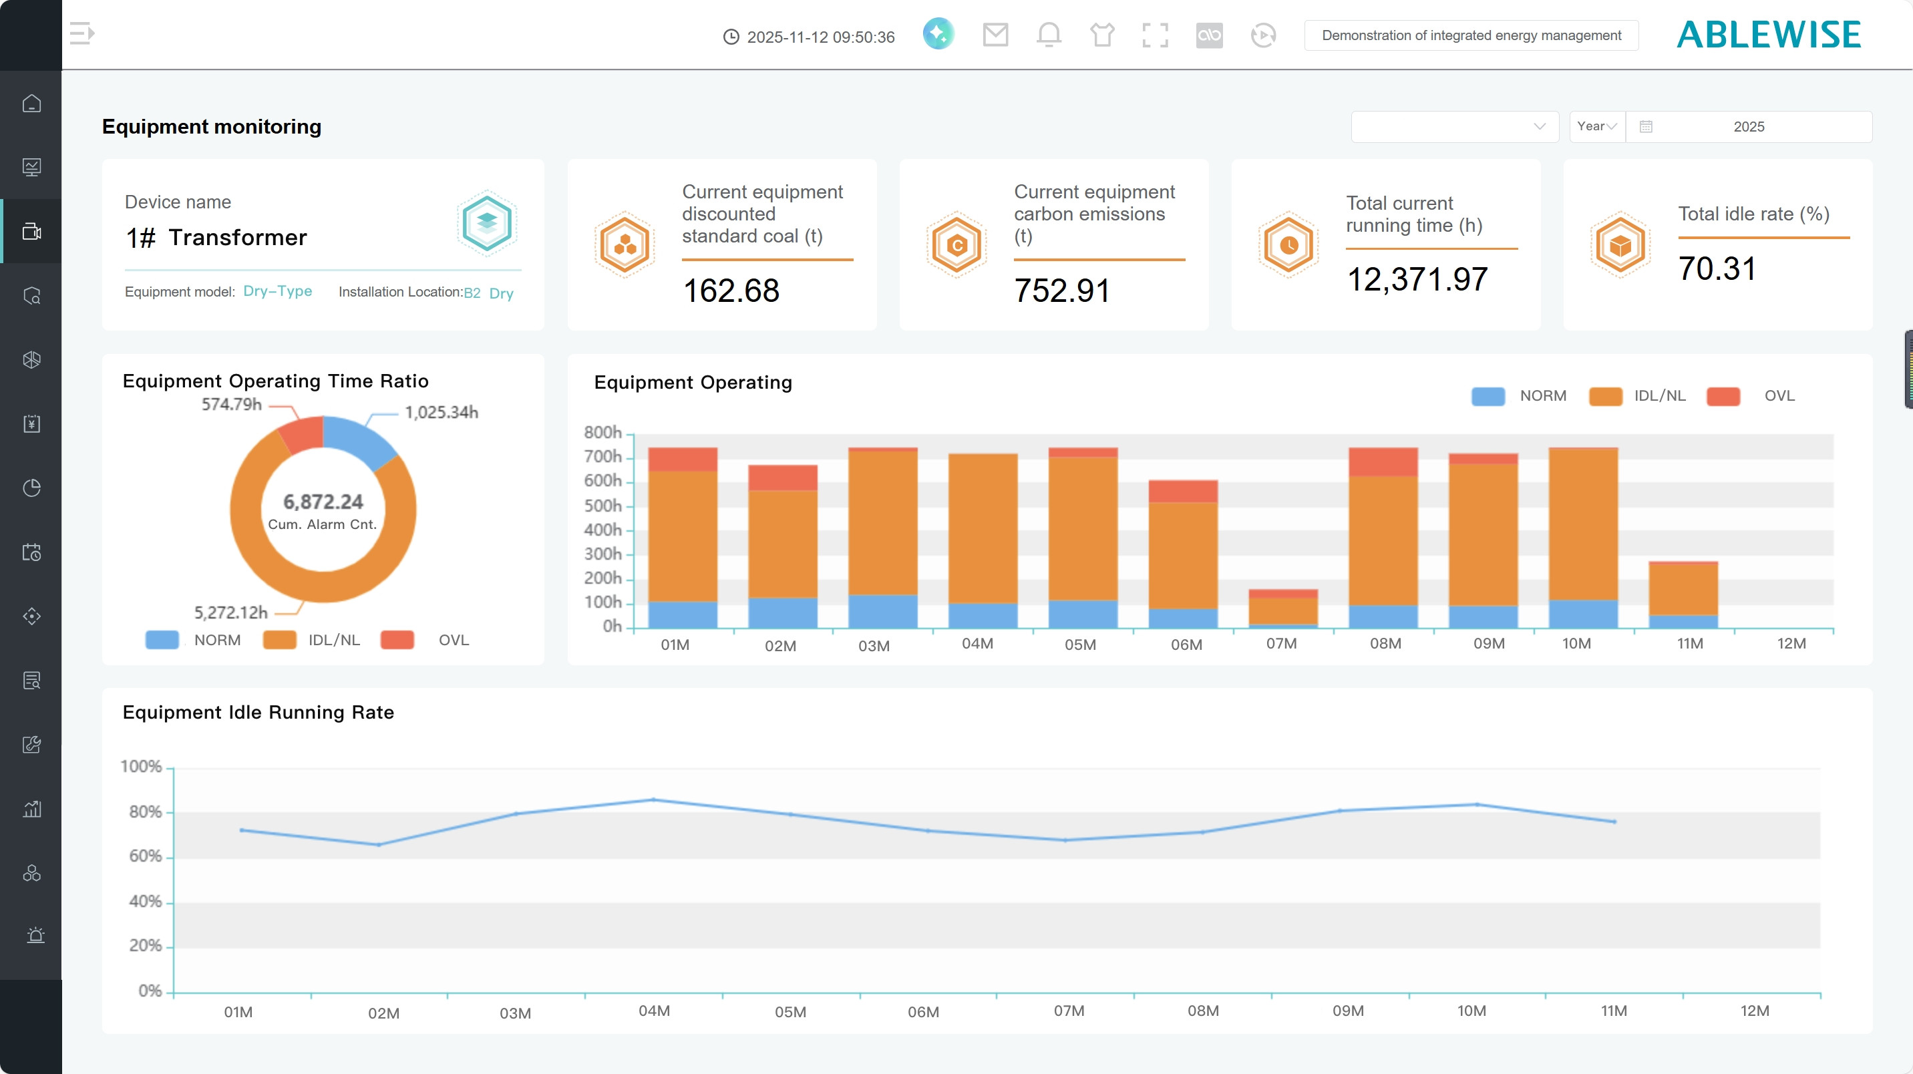Collapse the sidebar menu hamburger icon
This screenshot has height=1074, width=1913.
tap(81, 33)
